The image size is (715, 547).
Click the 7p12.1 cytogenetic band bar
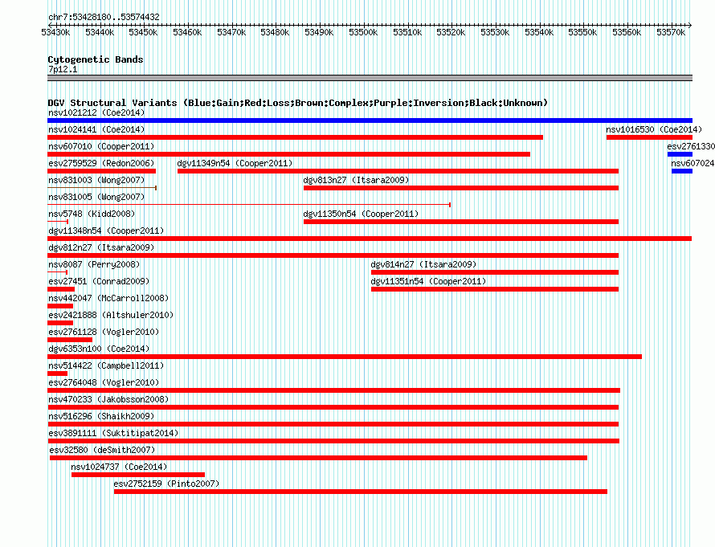(x=370, y=78)
